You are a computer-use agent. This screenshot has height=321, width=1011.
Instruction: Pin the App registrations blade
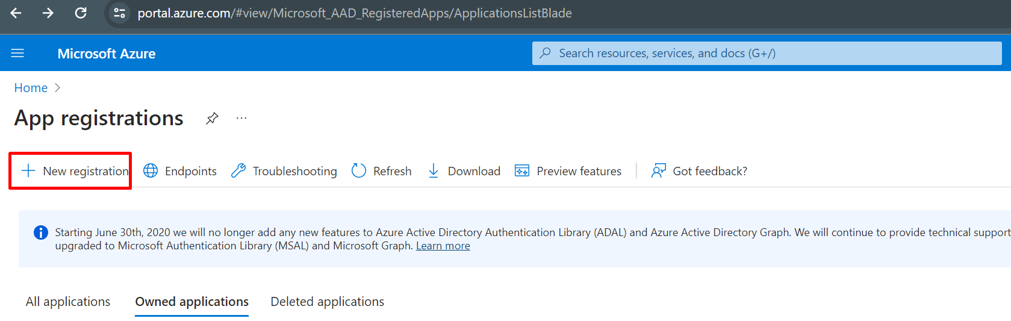pyautogui.click(x=212, y=119)
